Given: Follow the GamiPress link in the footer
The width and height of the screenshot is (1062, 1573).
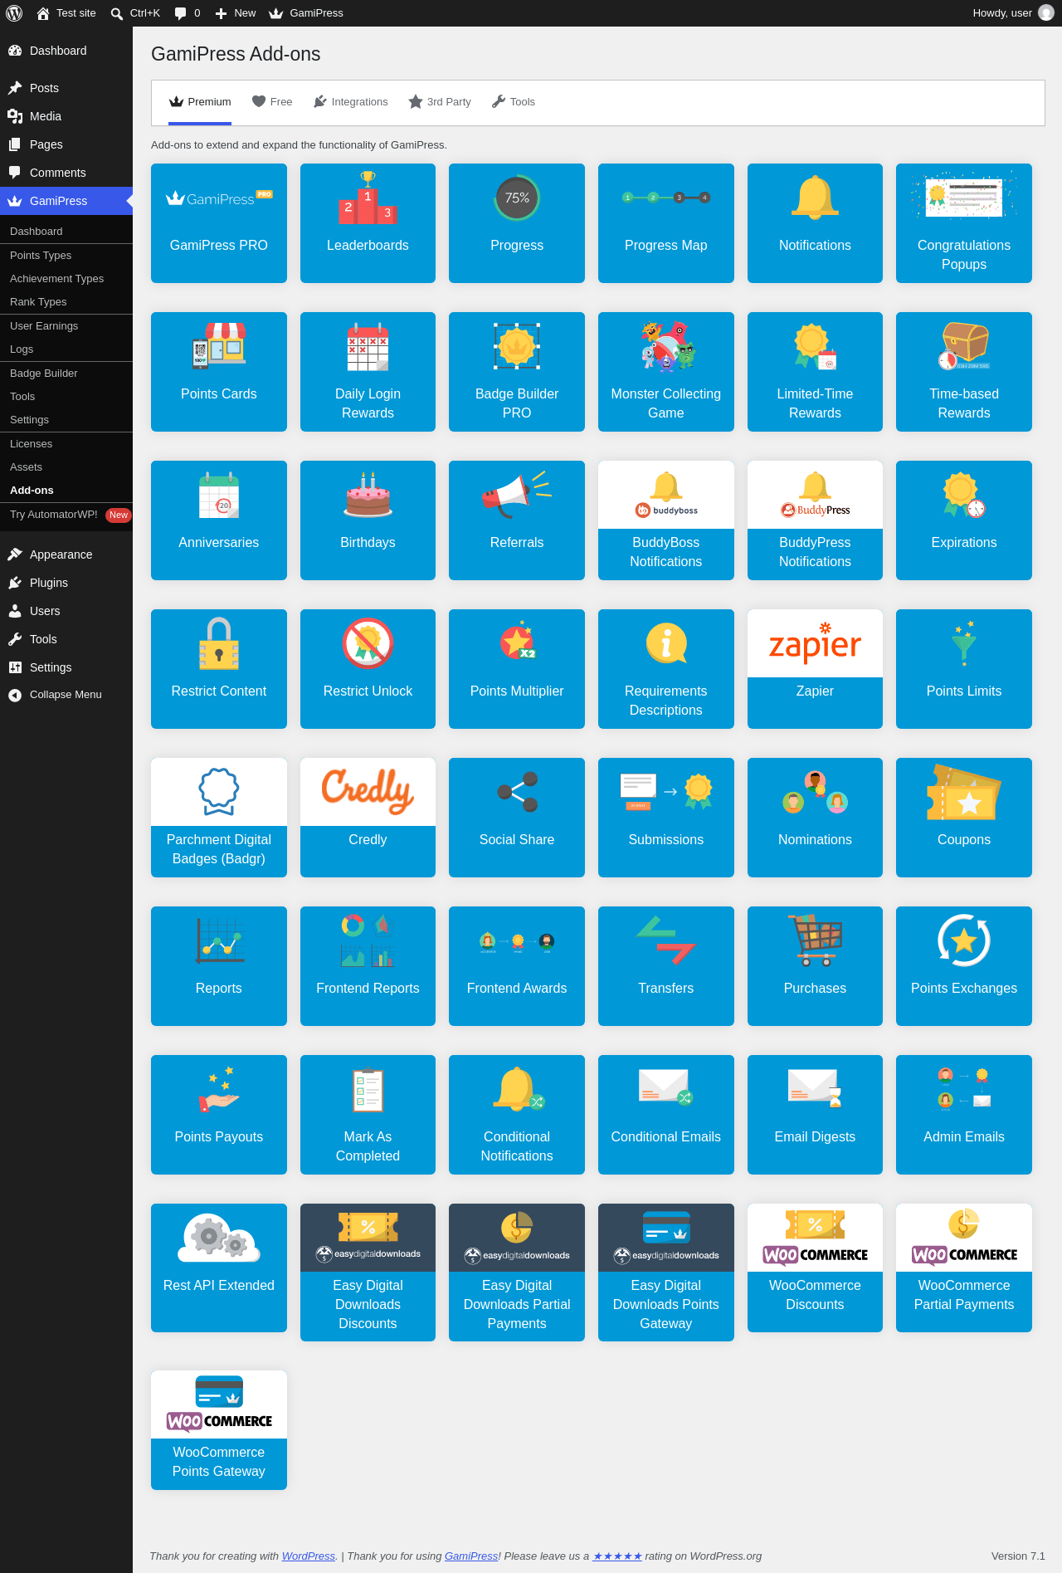Looking at the screenshot, I should tap(471, 1556).
